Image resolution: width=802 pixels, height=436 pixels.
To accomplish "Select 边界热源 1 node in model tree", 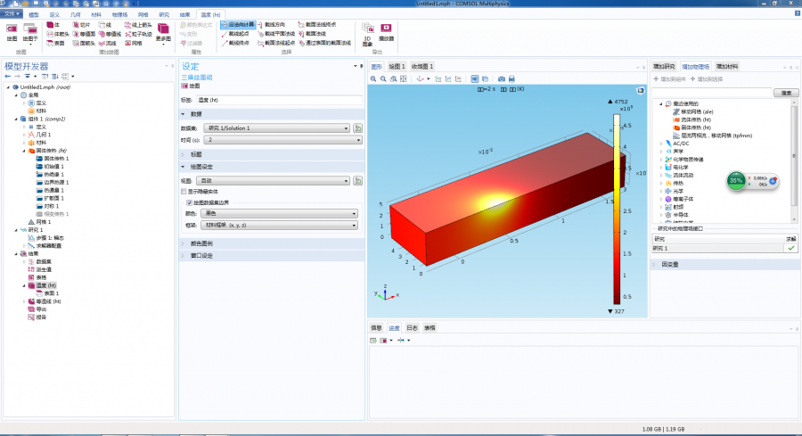I will click(x=53, y=182).
